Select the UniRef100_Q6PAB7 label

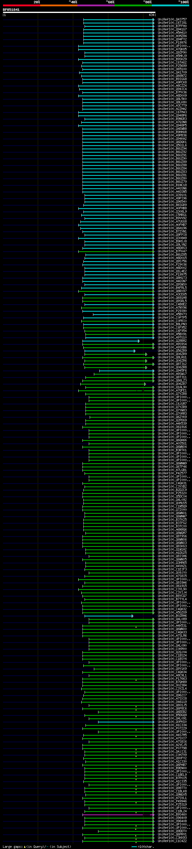click(172, 765)
